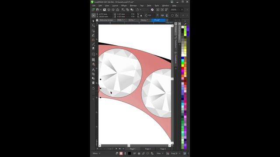The image size is (280, 157).
Task: Click the horizontal scrollbar thumb
Action: pyautogui.click(x=129, y=146)
